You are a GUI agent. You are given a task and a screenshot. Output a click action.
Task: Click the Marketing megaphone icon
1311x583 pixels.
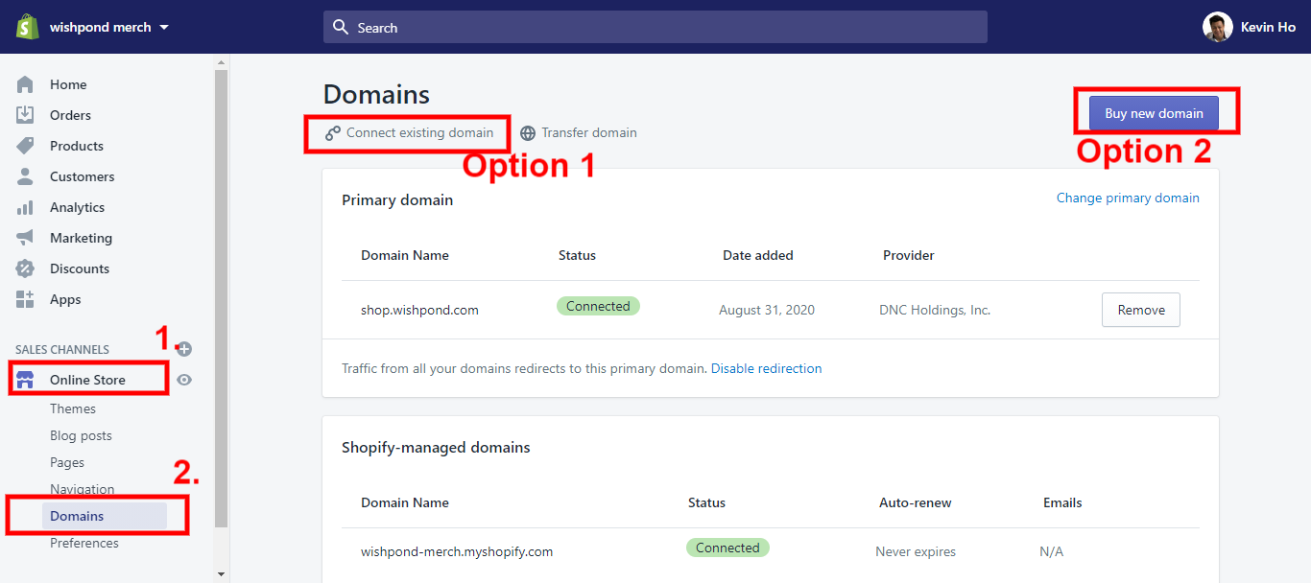tap(25, 238)
